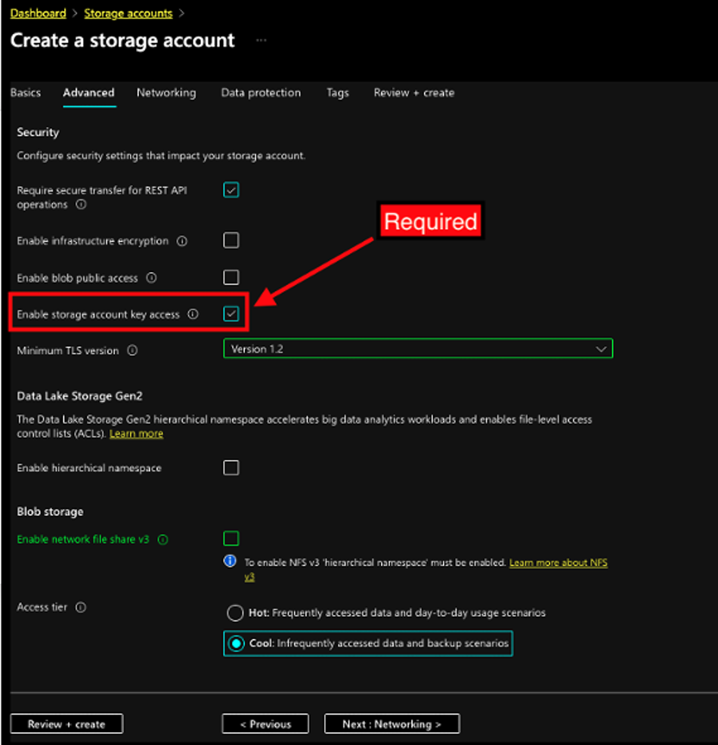Click info icon next to infrastructure encryption

pos(181,241)
